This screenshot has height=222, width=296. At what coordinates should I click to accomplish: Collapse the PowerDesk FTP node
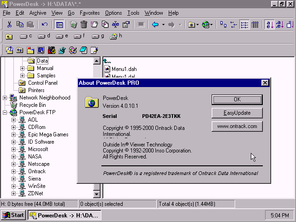click(x=5, y=112)
